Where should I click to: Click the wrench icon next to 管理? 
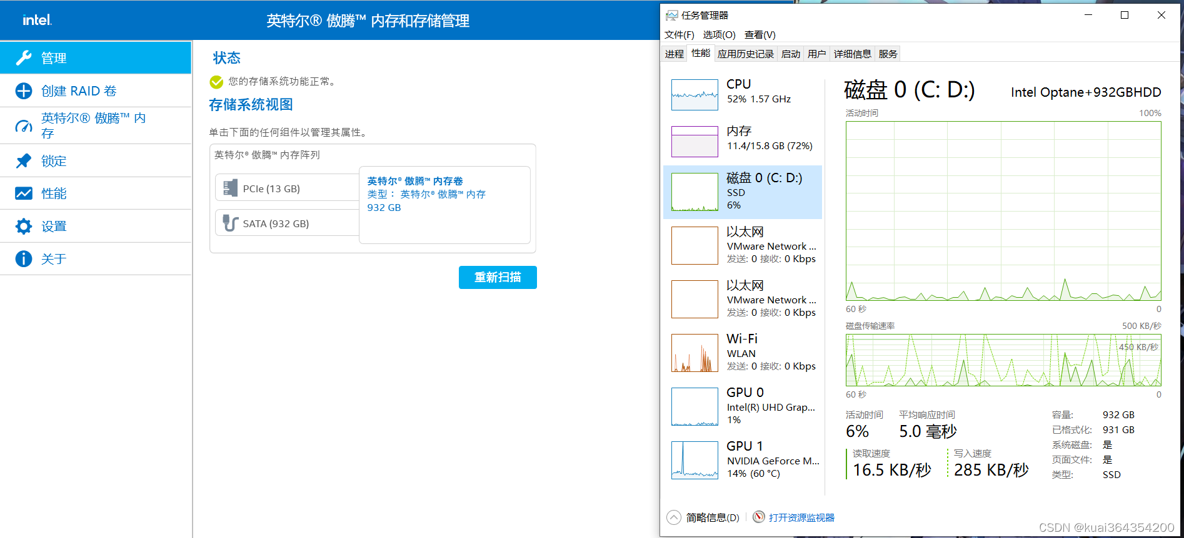coord(24,58)
